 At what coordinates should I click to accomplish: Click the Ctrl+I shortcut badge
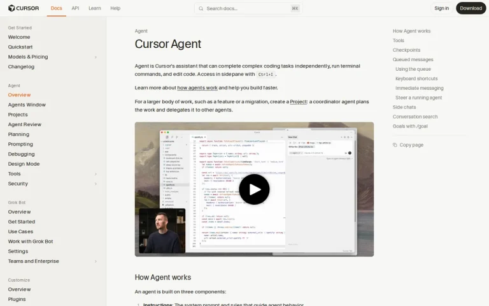click(x=266, y=75)
